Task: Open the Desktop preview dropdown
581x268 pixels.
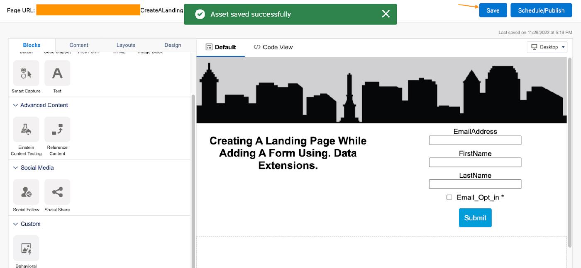Action: click(x=547, y=47)
